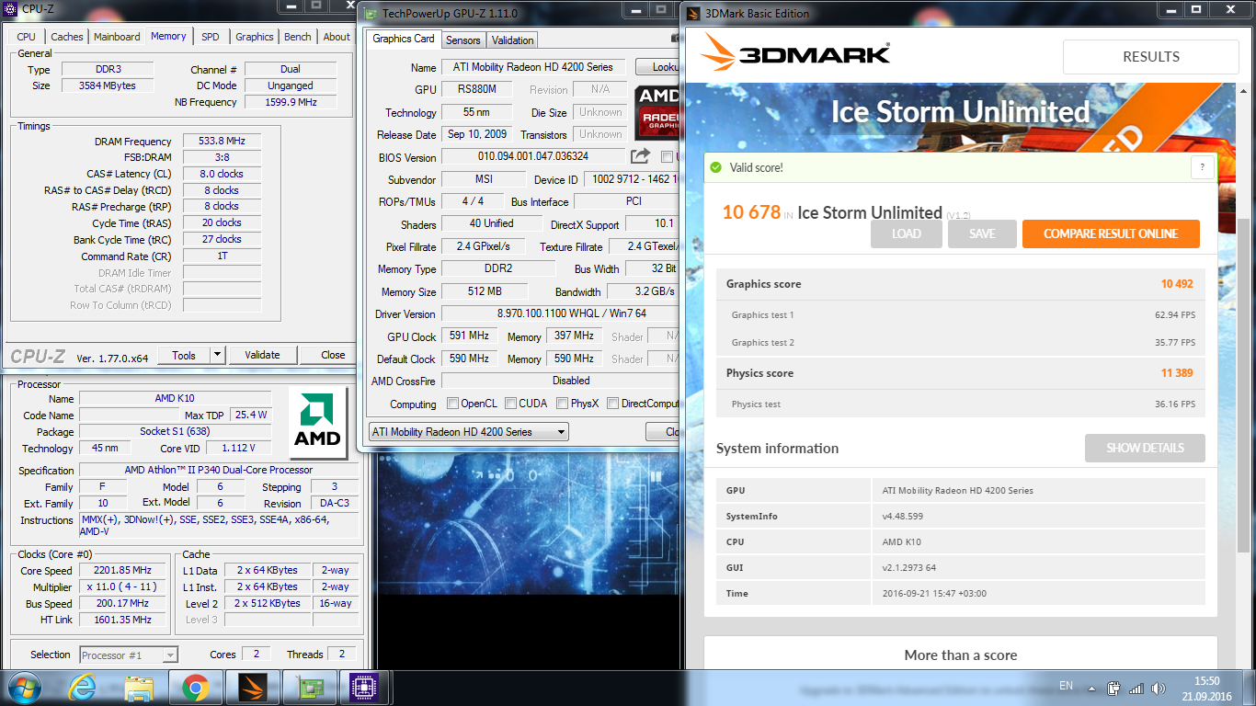Open the SPD tab
Screen dimensions: 1256x706
pyautogui.click(x=211, y=37)
